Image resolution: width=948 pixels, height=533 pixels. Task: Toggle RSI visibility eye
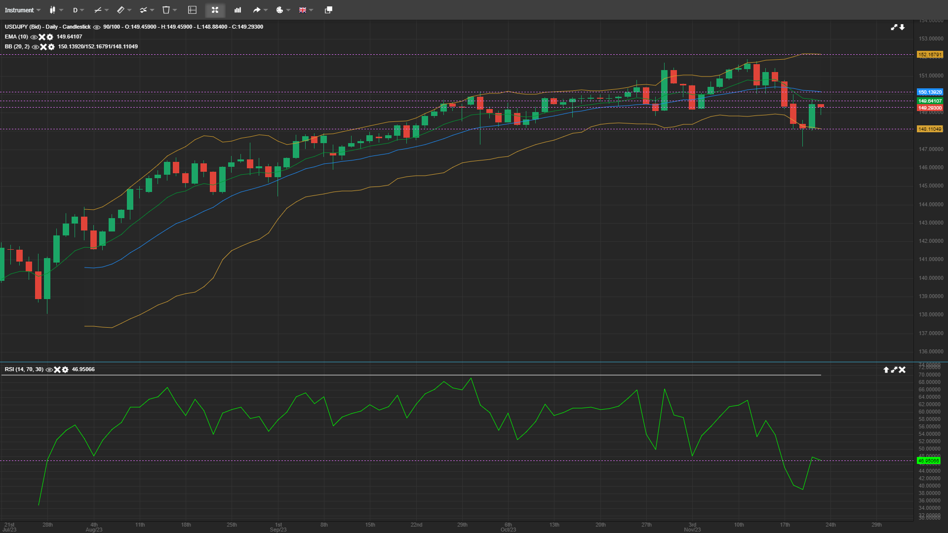(x=49, y=370)
